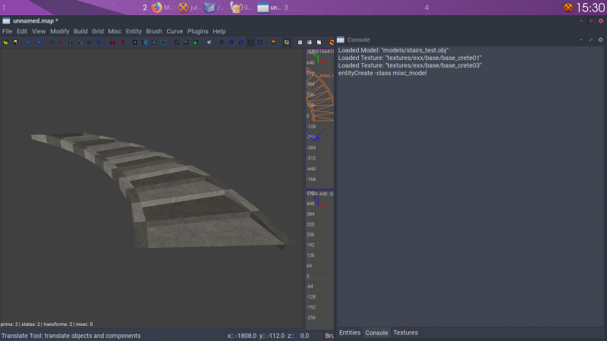This screenshot has width=607, height=341.
Task: Switch to the Entities tab
Action: click(350, 333)
